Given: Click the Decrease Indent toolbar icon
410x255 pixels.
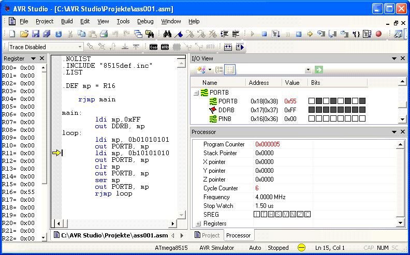Looking at the screenshot, I should pos(236,34).
